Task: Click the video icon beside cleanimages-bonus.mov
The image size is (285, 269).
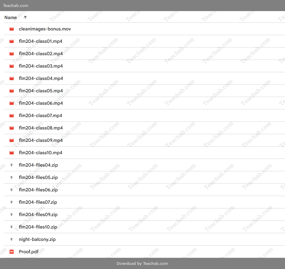Action: pos(12,29)
